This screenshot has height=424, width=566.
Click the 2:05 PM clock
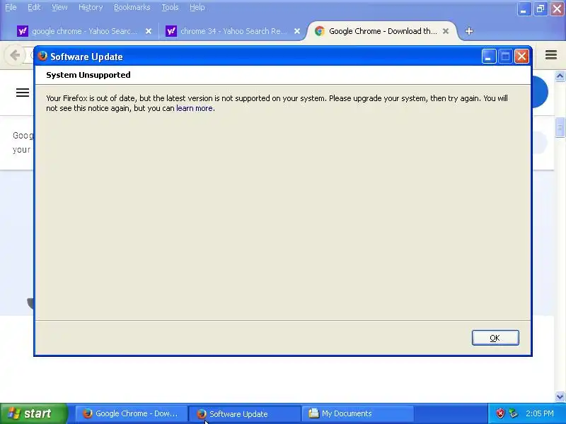[539, 413]
